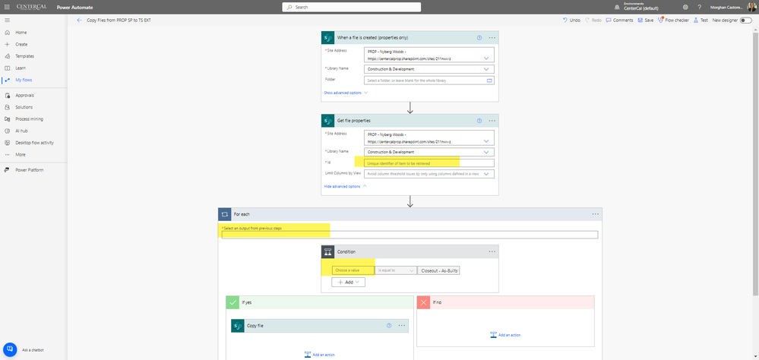Click the Condition card icon
Image resolution: width=759 pixels, height=360 pixels.
click(327, 251)
